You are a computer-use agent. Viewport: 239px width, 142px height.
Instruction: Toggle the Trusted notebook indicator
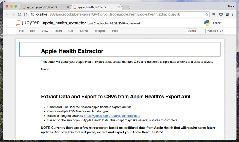tap(191, 31)
